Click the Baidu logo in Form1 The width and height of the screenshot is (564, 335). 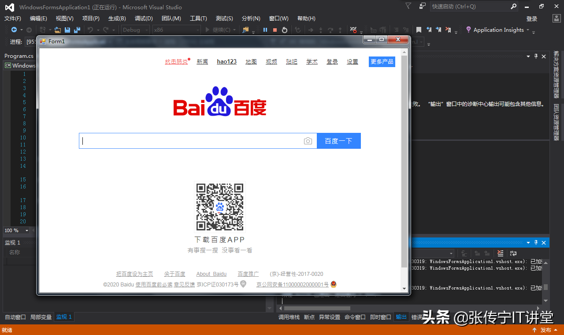point(220,102)
